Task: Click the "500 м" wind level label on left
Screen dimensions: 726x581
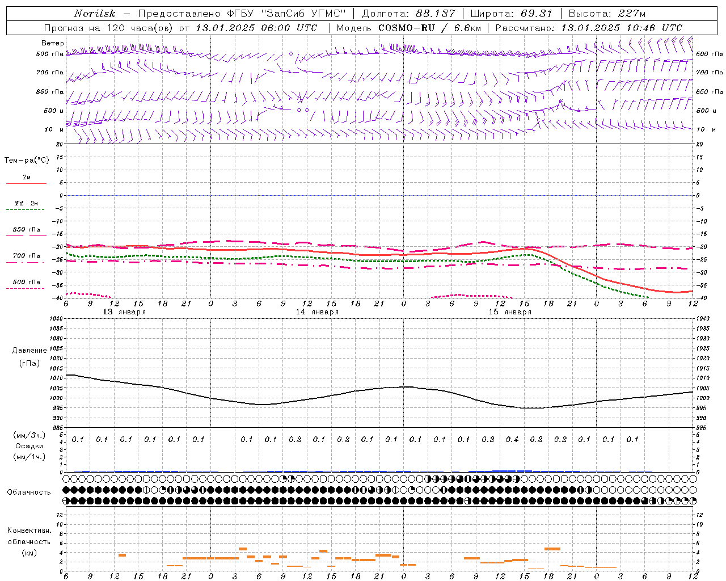Action: tap(54, 111)
